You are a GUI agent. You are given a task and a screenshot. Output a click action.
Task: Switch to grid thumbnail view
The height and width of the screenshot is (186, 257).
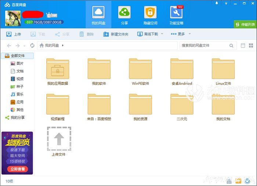pos(251,46)
